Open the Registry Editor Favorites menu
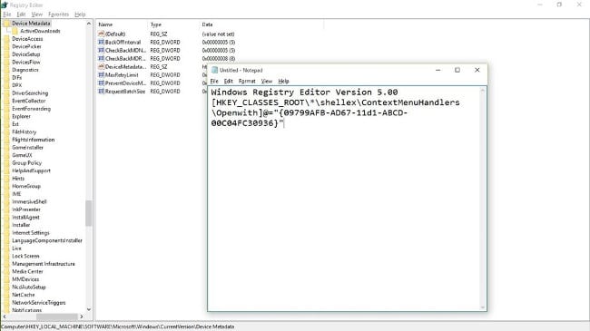This screenshot has width=590, height=331. point(58,15)
